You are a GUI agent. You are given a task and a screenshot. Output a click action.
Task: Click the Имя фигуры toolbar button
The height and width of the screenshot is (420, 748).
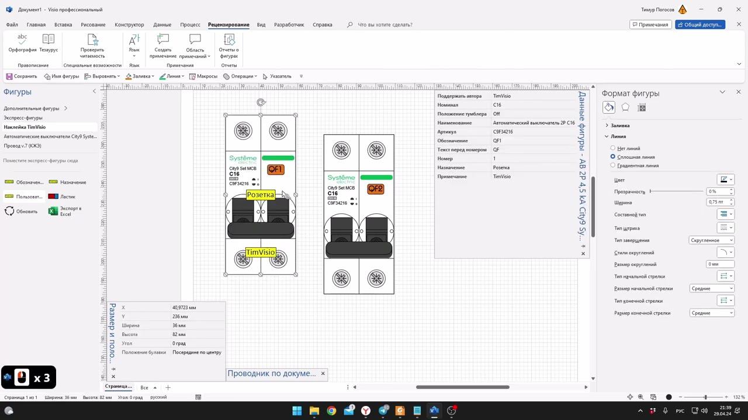coord(61,76)
